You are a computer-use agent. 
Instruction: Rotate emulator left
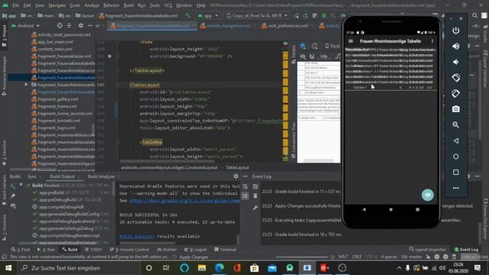455,78
